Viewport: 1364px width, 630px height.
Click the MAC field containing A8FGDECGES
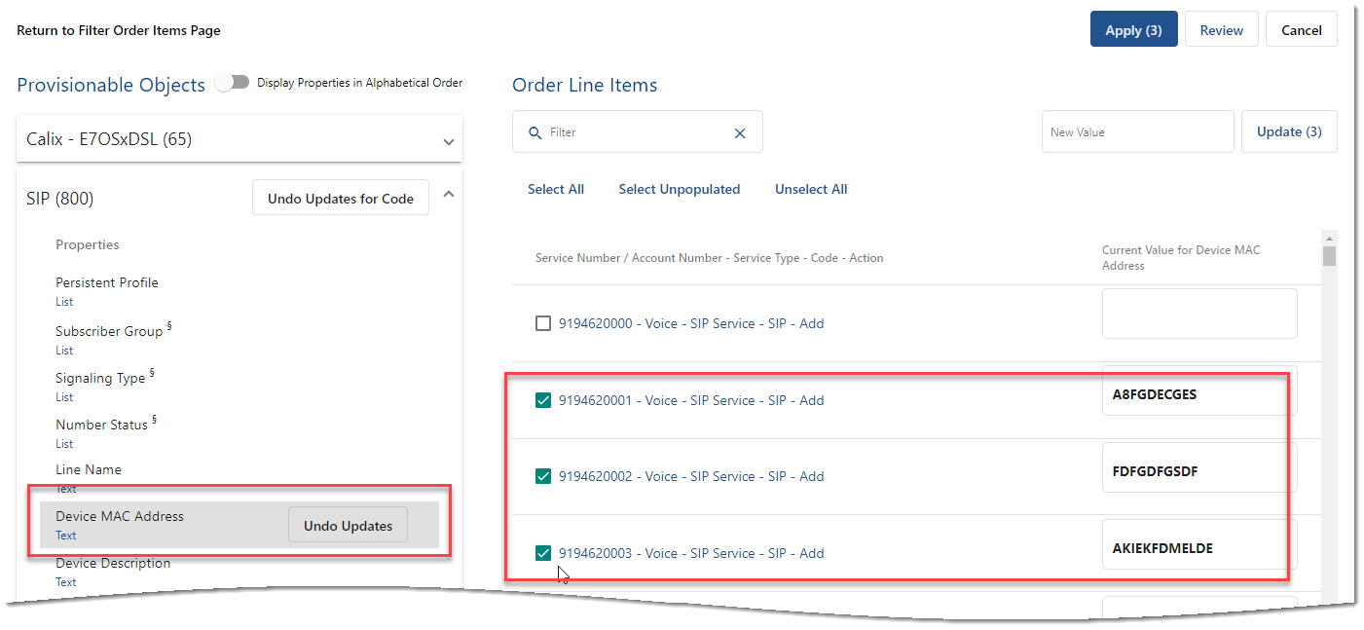pyautogui.click(x=1199, y=390)
